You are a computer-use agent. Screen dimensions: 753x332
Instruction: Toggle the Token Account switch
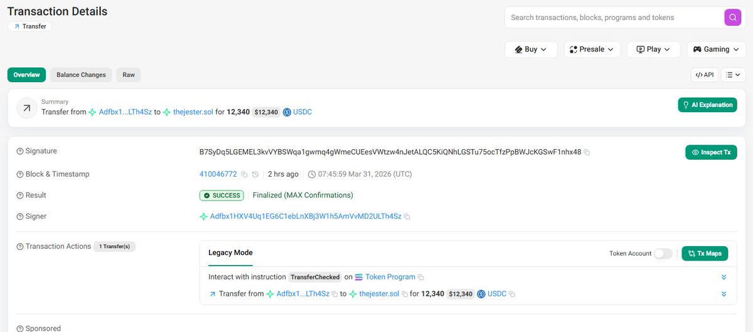[x=663, y=254]
